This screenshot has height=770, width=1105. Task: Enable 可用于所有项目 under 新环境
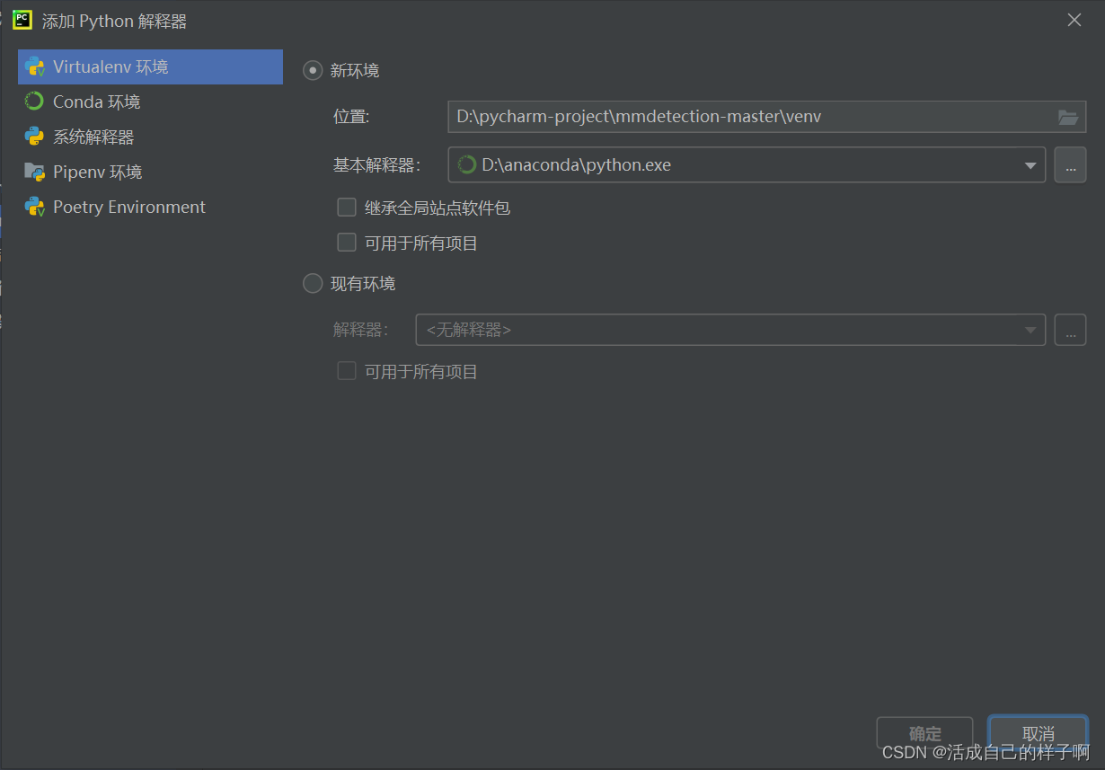347,243
